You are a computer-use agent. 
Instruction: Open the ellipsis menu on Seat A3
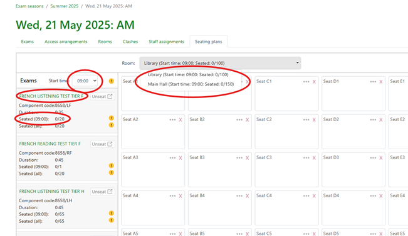(x=172, y=158)
